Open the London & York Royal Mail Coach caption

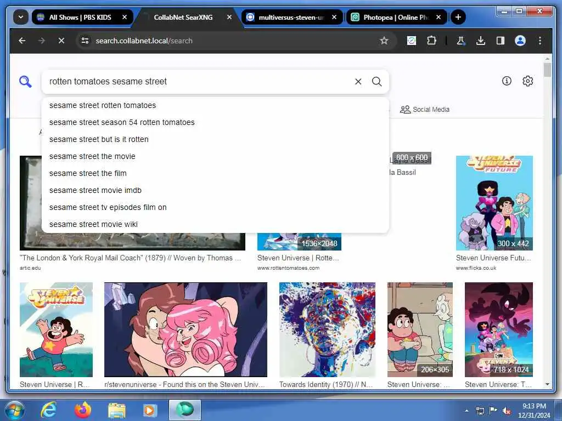[x=131, y=258]
